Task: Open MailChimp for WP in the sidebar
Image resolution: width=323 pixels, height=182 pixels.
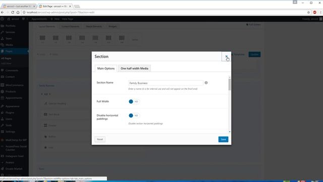Action: click(x=16, y=140)
